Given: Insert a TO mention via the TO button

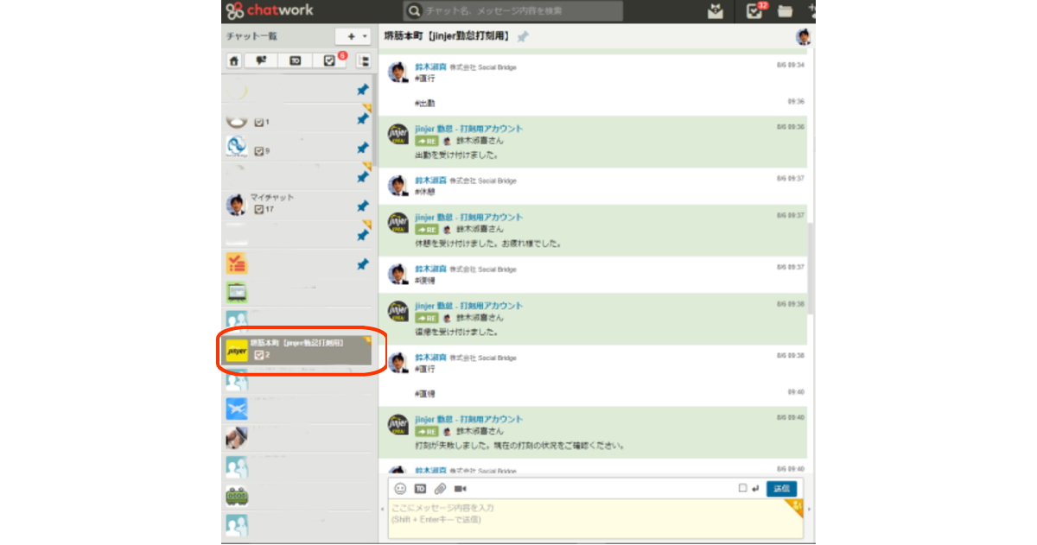Looking at the screenshot, I should point(421,489).
